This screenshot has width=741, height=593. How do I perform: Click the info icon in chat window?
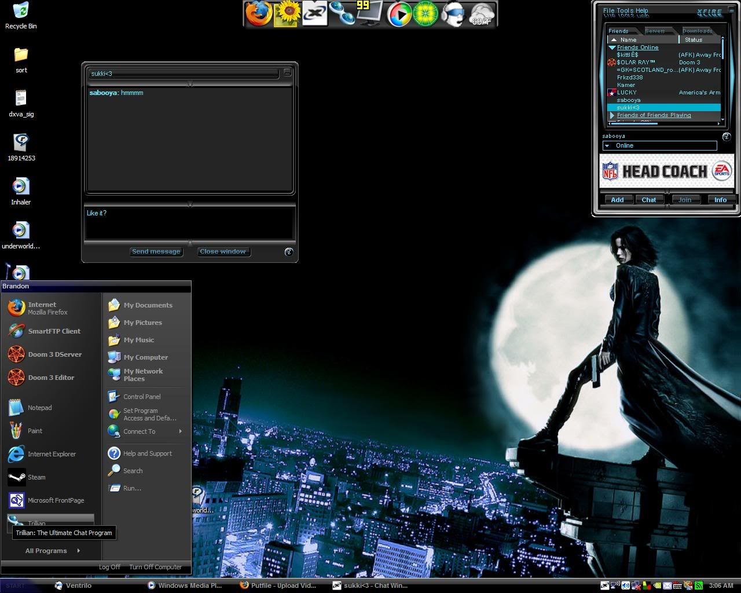click(289, 251)
